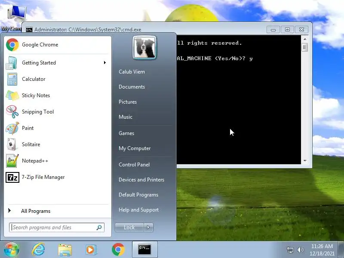Expand the Getting Started submenu arrow

(105, 63)
